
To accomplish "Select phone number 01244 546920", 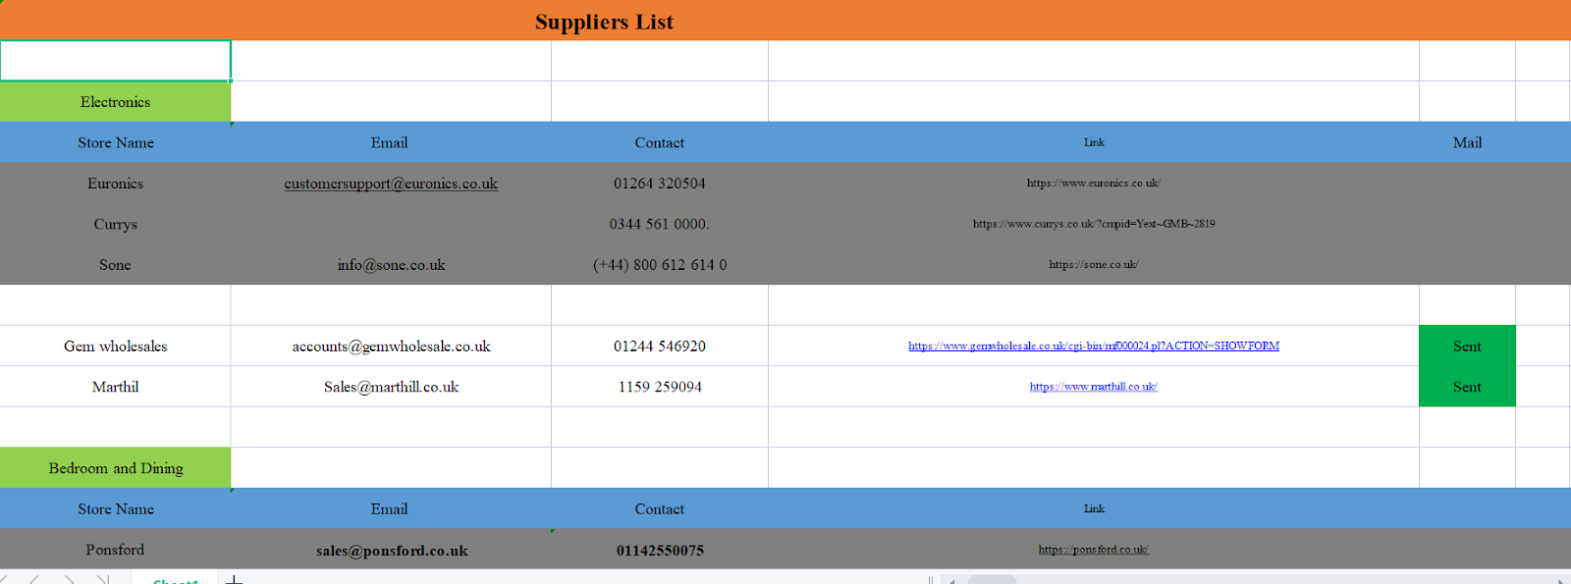I will (x=660, y=346).
